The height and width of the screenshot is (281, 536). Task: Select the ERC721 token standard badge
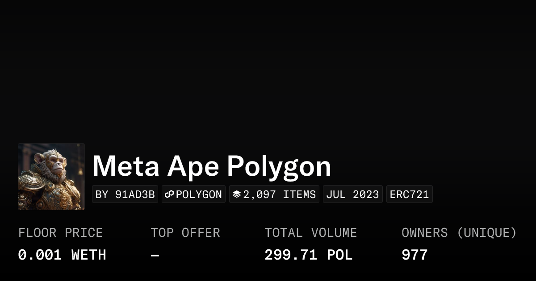point(409,194)
